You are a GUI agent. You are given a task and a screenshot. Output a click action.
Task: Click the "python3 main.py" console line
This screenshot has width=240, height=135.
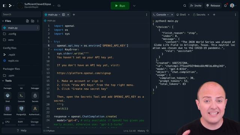(x=167, y=21)
